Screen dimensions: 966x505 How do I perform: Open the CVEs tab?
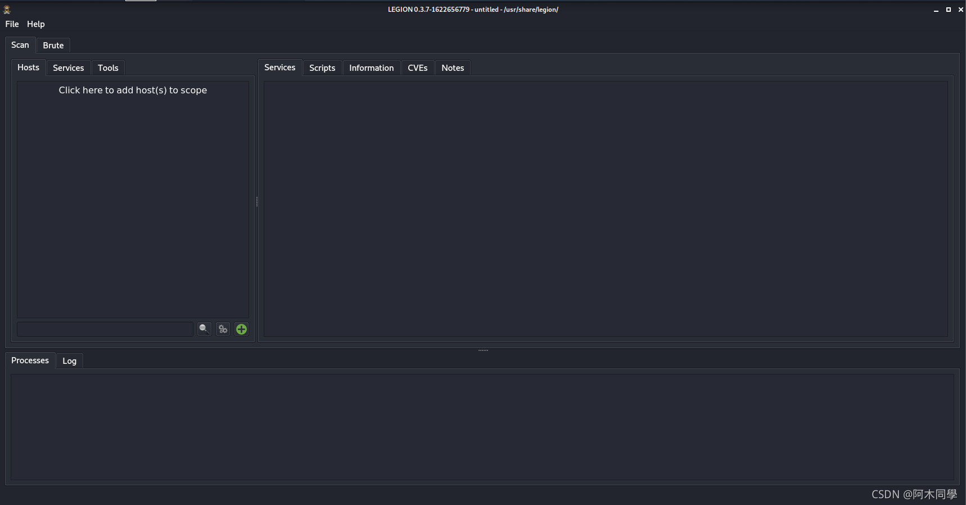click(x=418, y=68)
